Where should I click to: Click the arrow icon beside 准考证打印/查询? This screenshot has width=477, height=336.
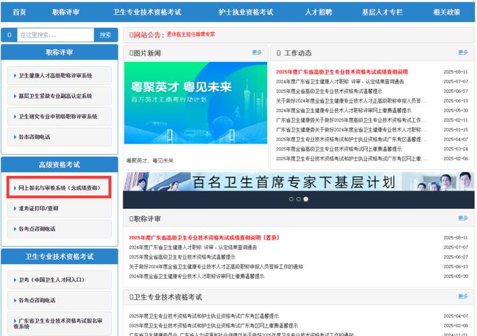point(15,208)
